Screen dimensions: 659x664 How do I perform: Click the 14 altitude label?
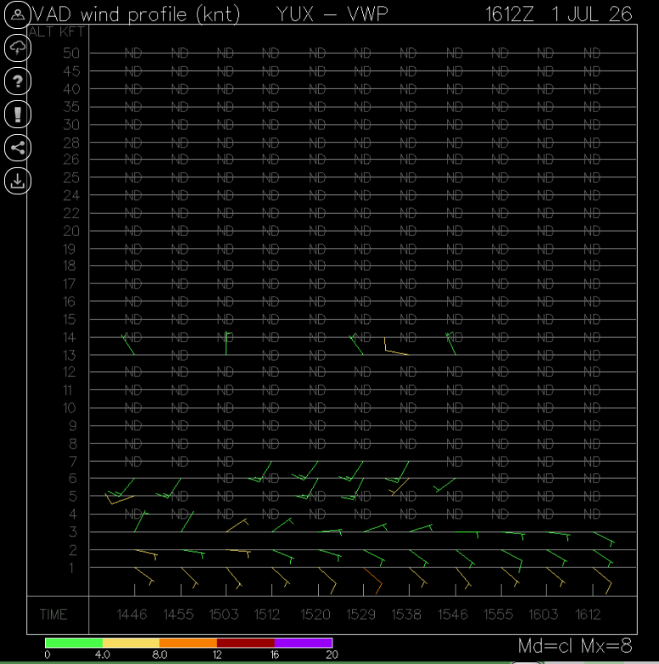coord(70,337)
